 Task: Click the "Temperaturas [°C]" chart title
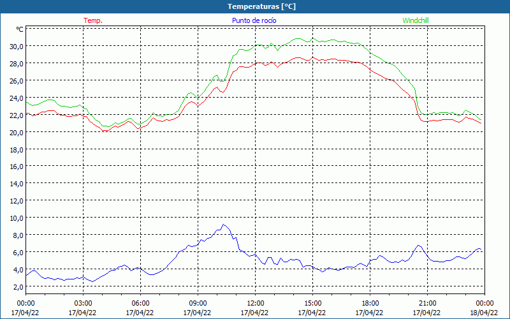261,6
